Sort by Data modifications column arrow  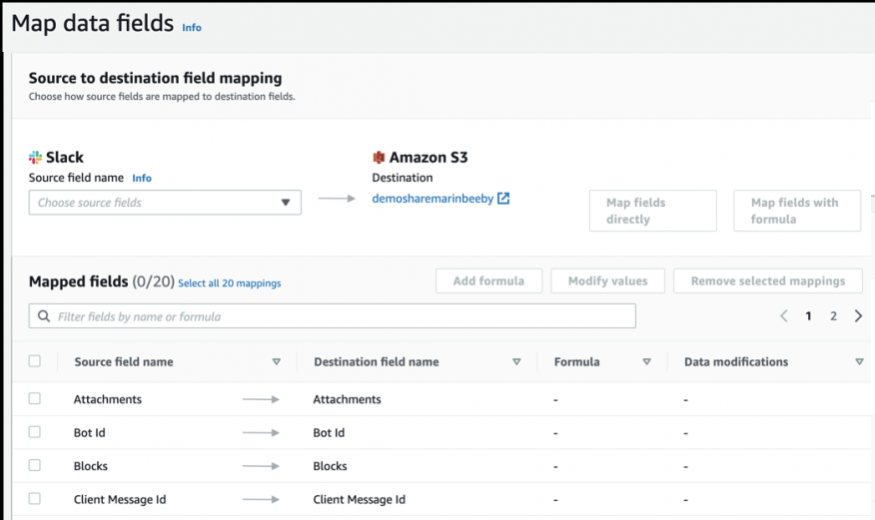pos(859,362)
